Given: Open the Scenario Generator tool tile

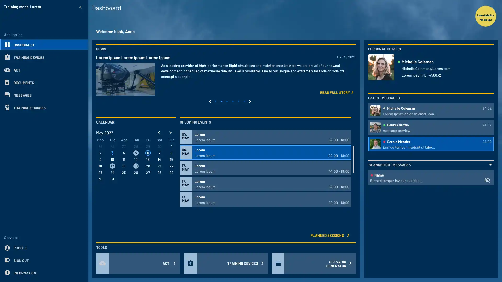Looking at the screenshot, I should tap(313, 263).
